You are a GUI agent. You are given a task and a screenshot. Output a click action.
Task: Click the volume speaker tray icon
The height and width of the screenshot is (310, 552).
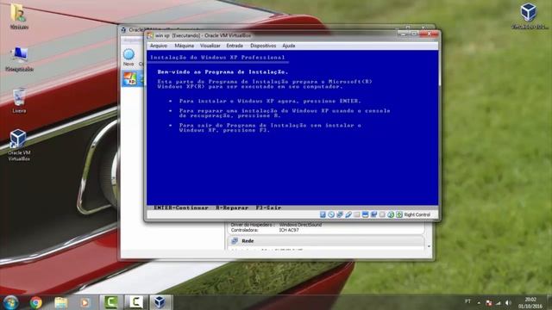pos(508,302)
